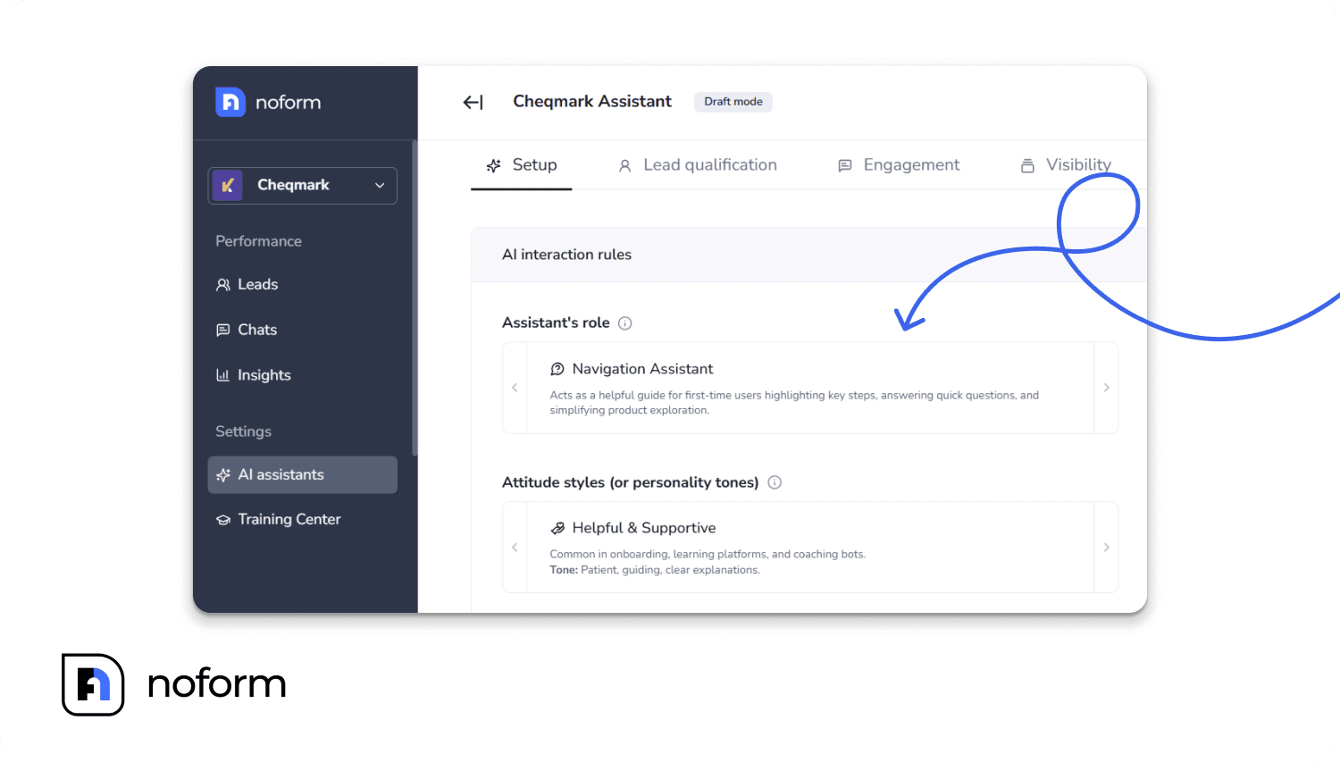
Task: Open the Training Center graduation cap icon
Action: click(223, 519)
